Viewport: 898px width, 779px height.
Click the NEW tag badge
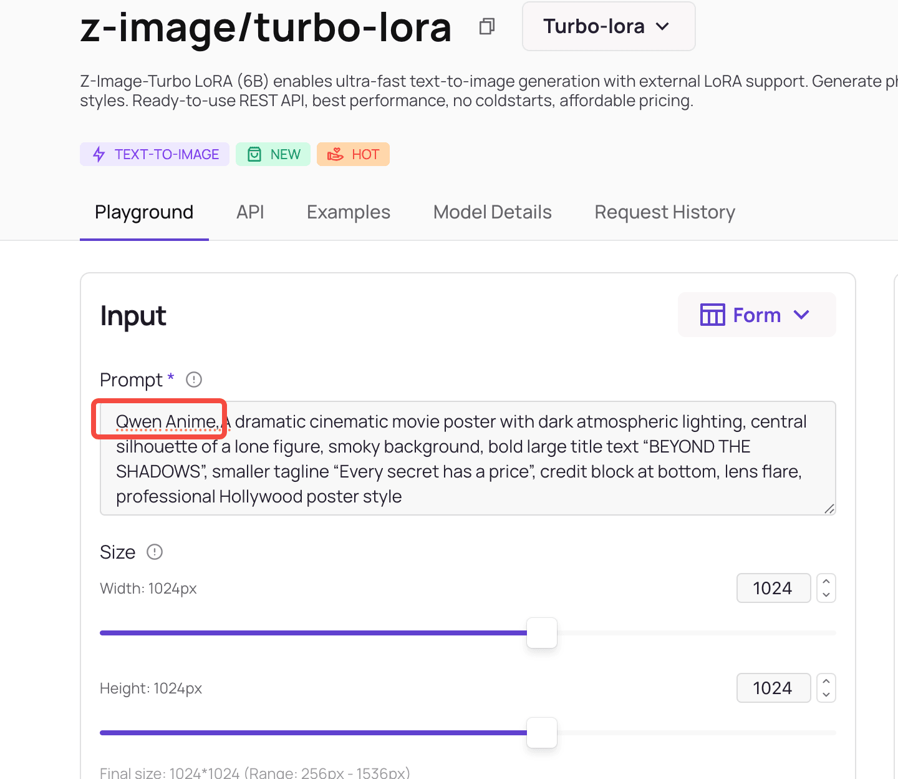pyautogui.click(x=273, y=154)
